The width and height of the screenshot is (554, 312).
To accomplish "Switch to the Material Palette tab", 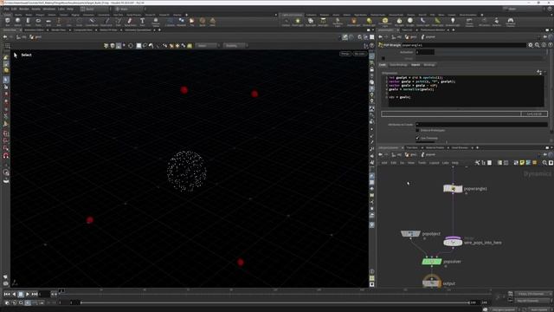I will coord(435,147).
